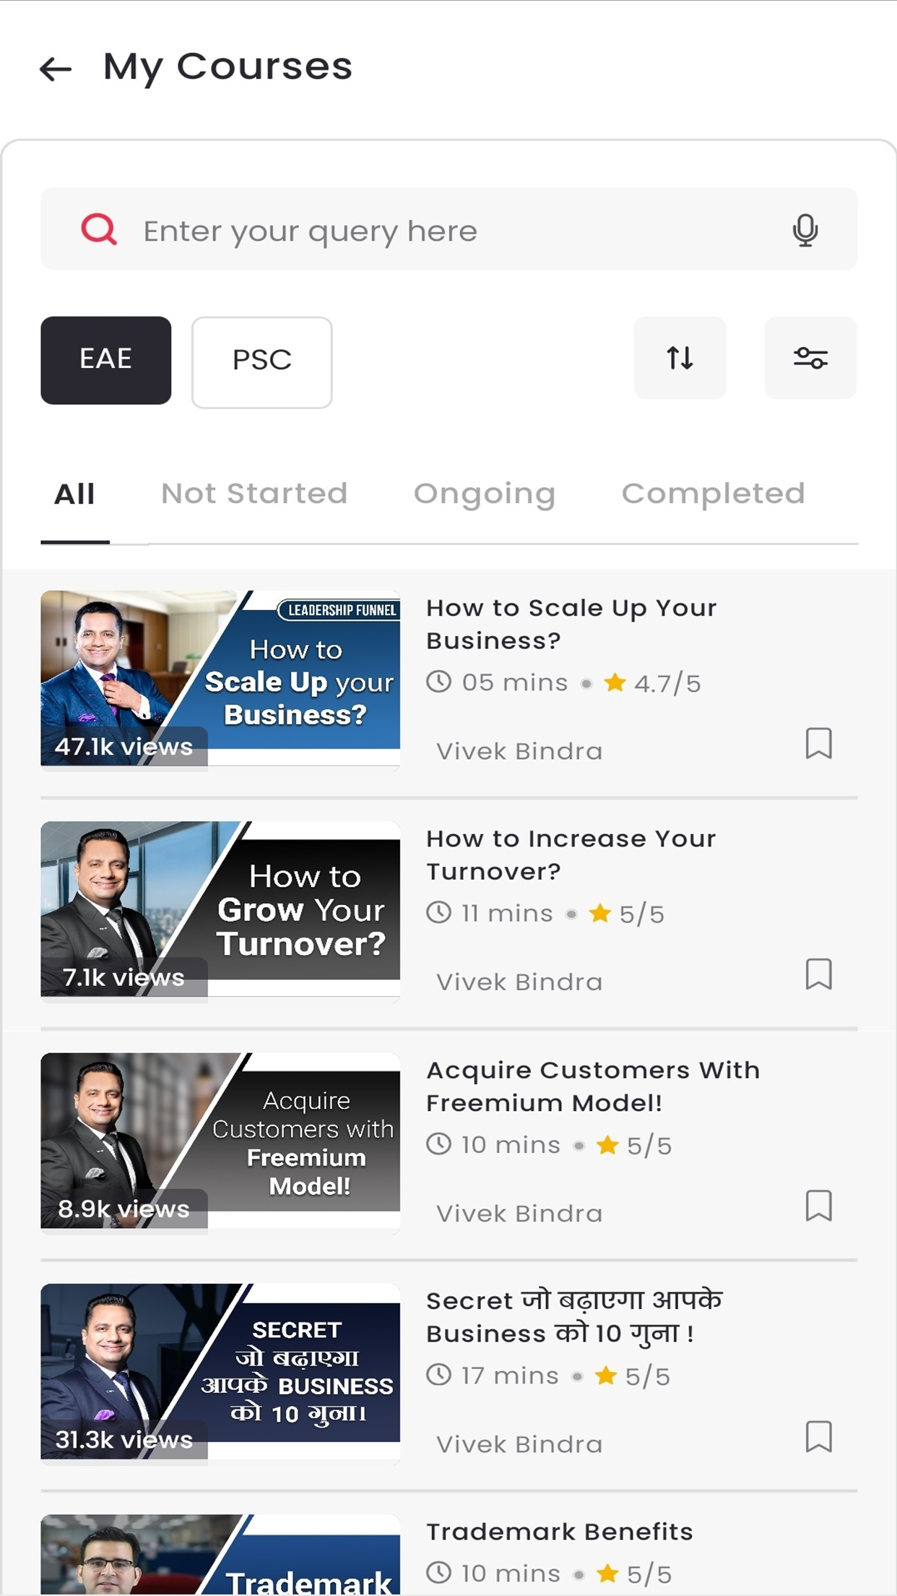Bookmark How to Scale Up Your Business

click(x=818, y=743)
